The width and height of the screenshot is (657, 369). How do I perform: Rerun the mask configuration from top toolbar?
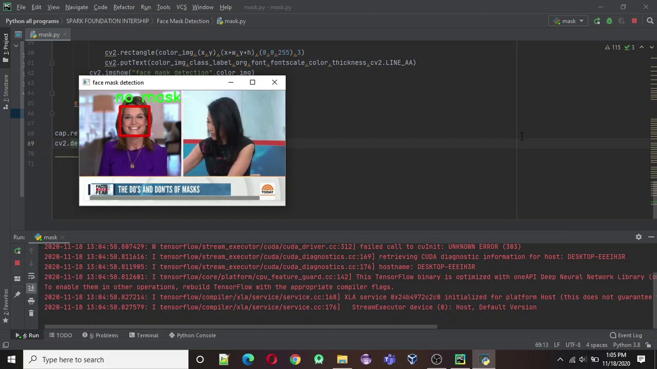click(x=597, y=21)
